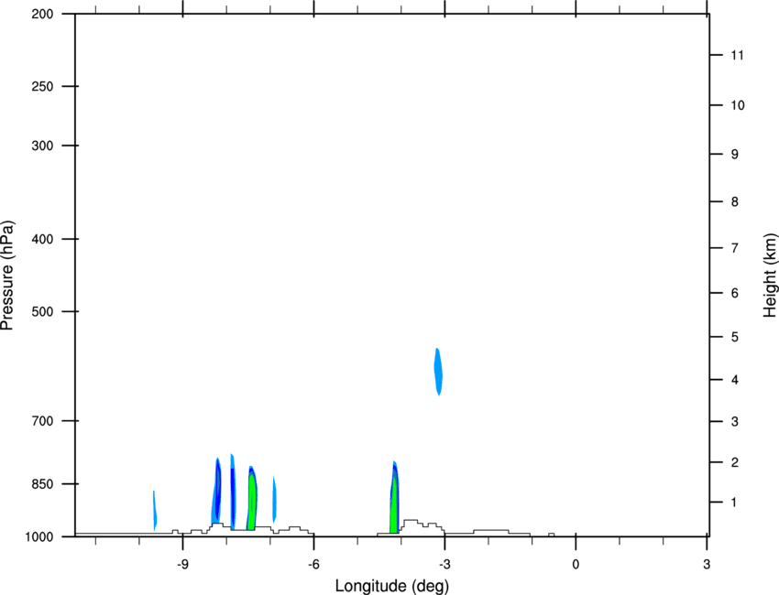Image resolution: width=779 pixels, height=595 pixels.
Task: Select the 400 pressure tick label
Action: [42, 239]
